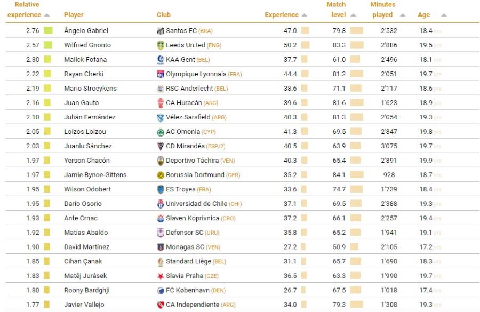
Task: Click the CA Independiente crest icon
Action: pos(160,305)
